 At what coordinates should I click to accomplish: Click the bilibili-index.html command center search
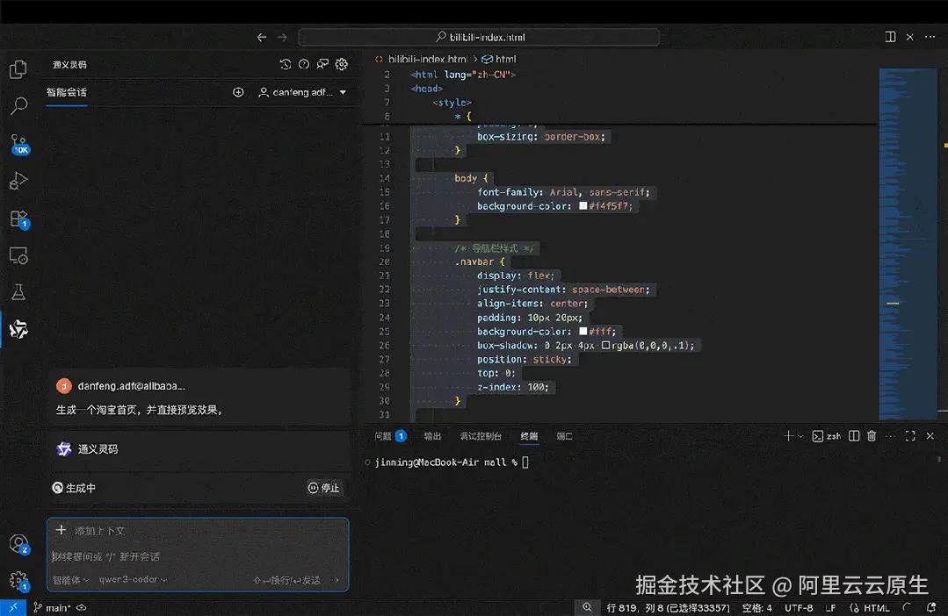(479, 37)
